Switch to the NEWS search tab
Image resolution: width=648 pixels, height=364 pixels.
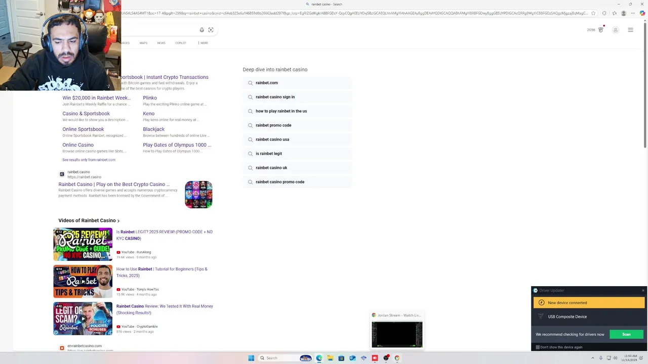(x=161, y=43)
